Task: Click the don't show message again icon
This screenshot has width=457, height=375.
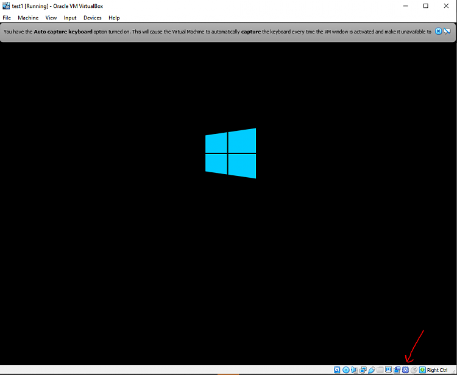Action: point(447,31)
